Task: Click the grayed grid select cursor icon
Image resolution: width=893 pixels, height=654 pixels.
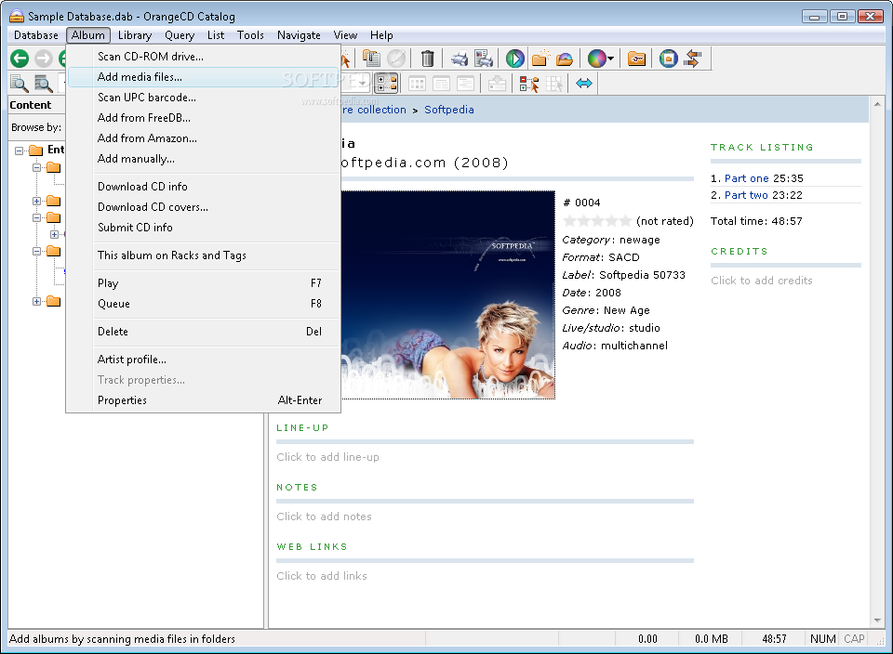Action: click(x=553, y=84)
